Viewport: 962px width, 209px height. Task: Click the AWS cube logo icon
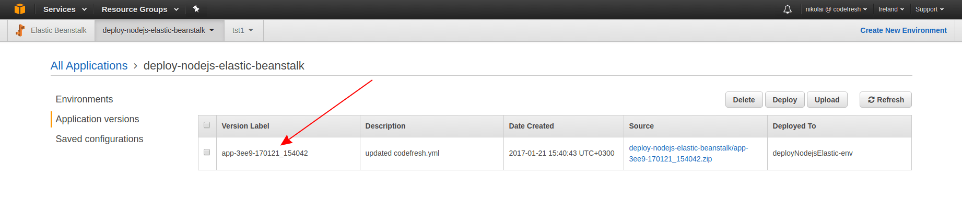[20, 9]
